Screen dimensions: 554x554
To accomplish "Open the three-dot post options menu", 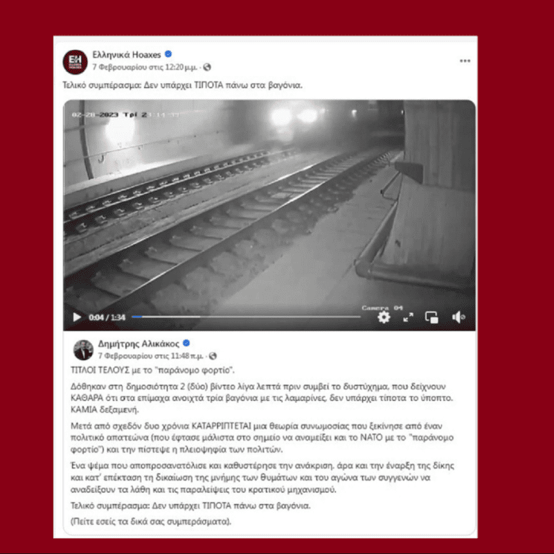I will (x=465, y=61).
